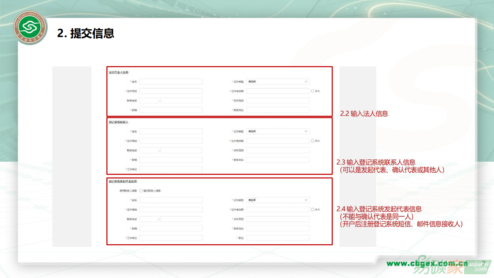Focus 手机号码 field in 法定代表人信息
The image size is (494, 278).
coord(278,100)
